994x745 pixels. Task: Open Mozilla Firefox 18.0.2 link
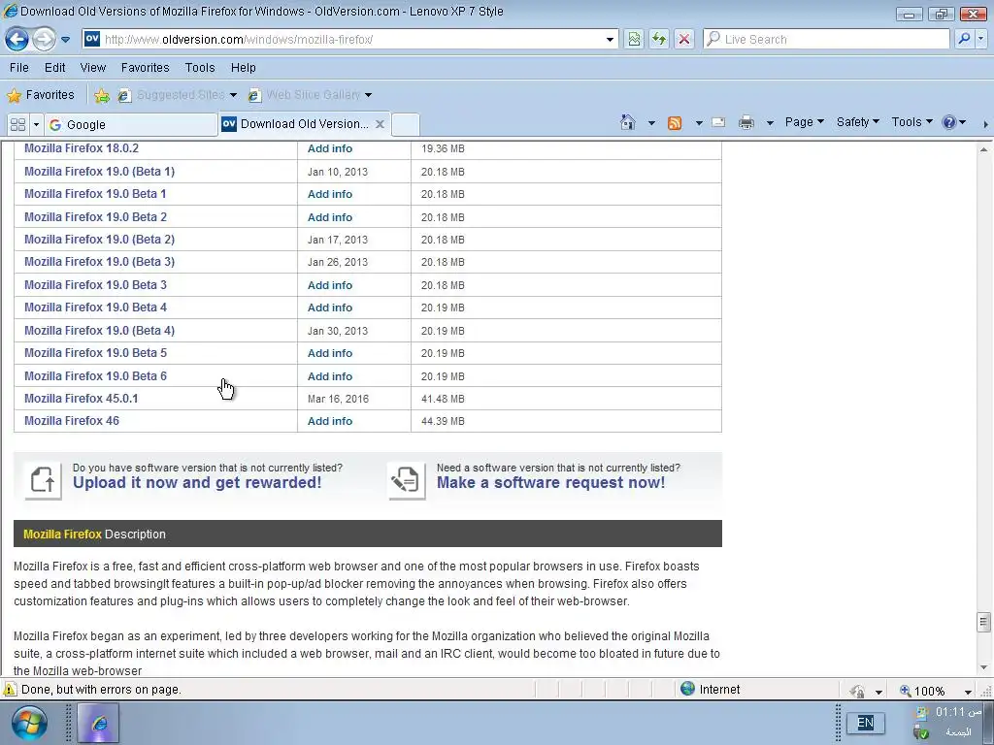[x=82, y=148]
